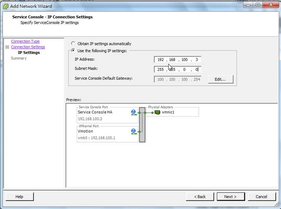The width and height of the screenshot is (281, 209).
Task: Click the Default Gateway field value 254
Action: click(197, 79)
